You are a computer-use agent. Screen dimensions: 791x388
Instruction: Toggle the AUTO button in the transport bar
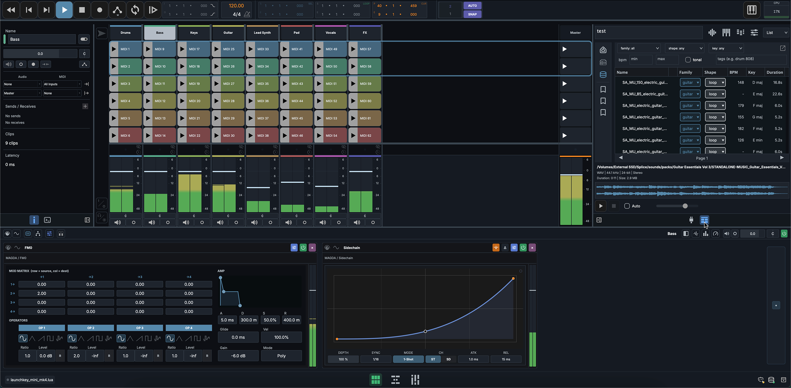pos(473,6)
